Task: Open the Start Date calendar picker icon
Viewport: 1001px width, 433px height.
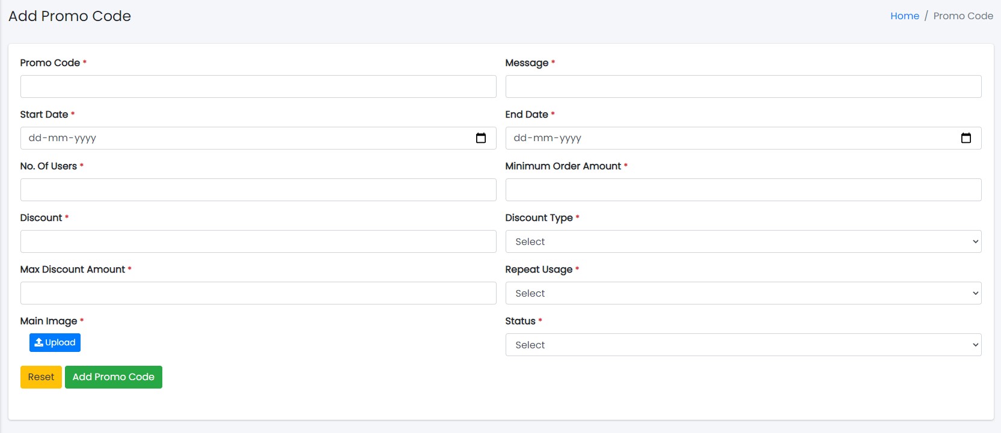Action: [x=481, y=138]
